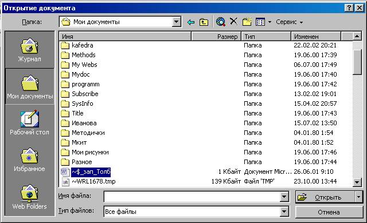Screen dimensions: 367x223
Task: Click date 22.02.02 20:21 for kafedra
Action: (315, 45)
